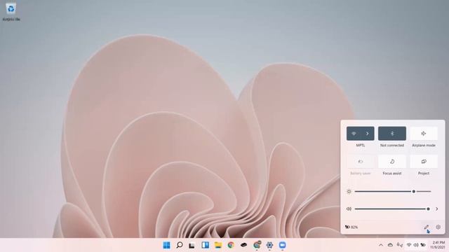Click the speaker icon in quick settings
The image size is (449, 252).
[349, 209]
